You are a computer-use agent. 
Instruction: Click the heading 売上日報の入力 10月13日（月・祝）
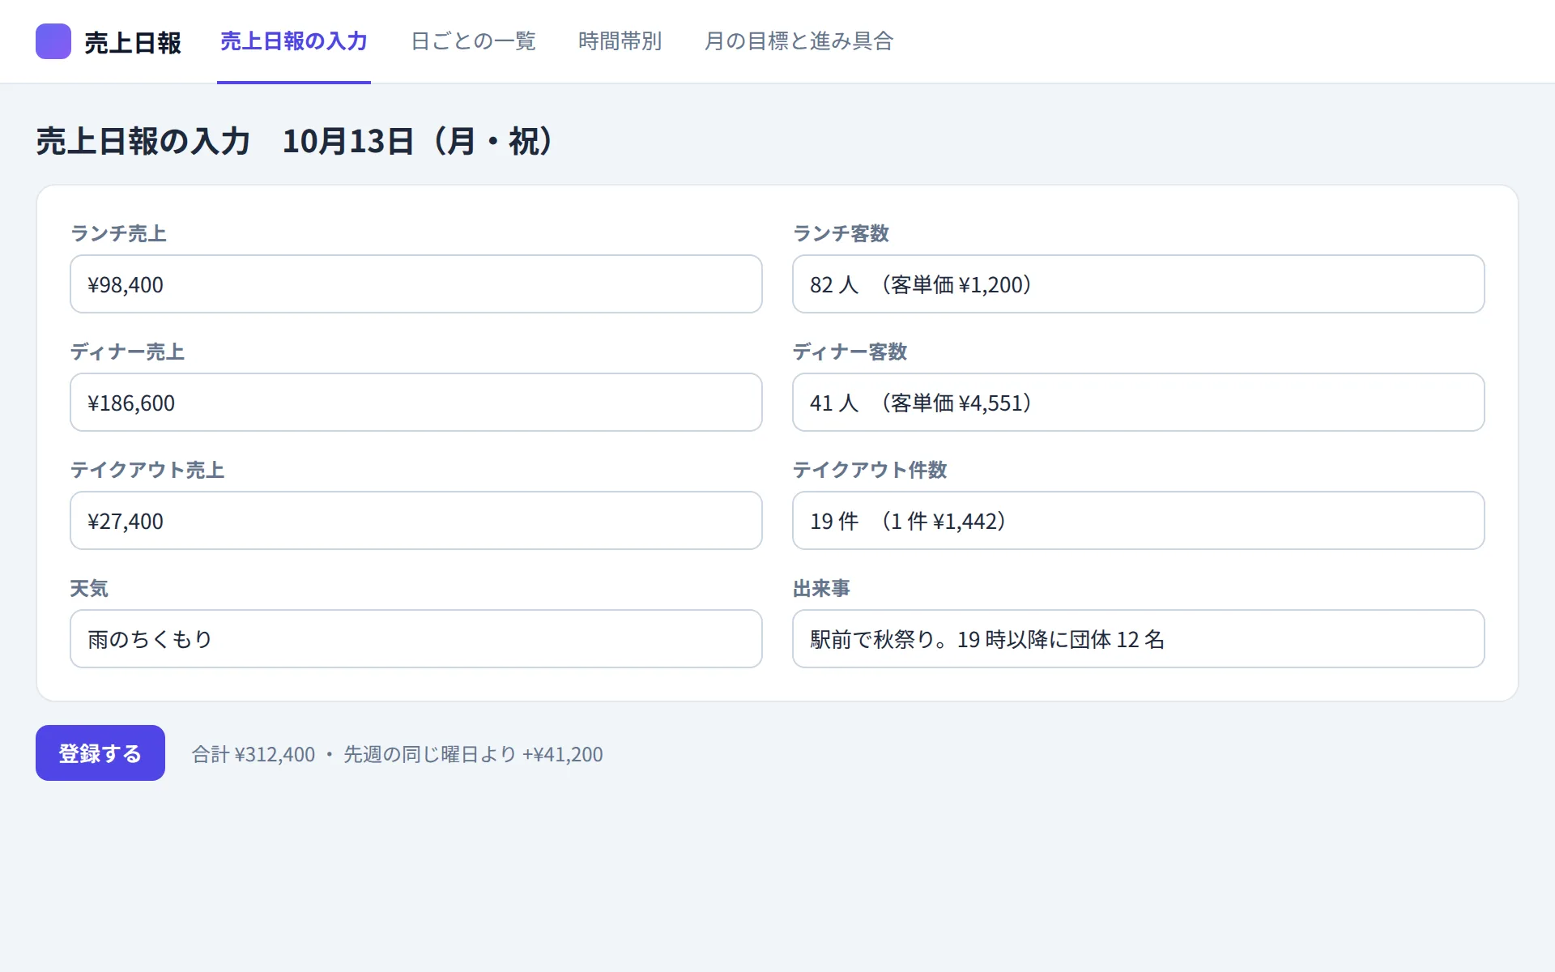(x=296, y=141)
